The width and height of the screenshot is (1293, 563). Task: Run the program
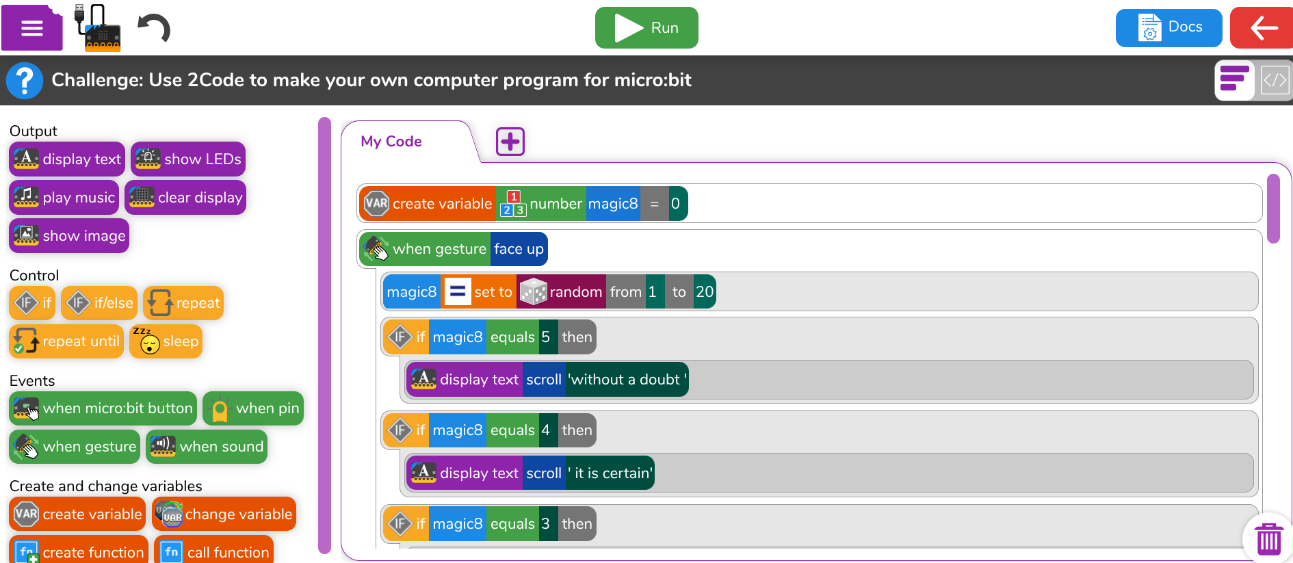click(x=646, y=28)
